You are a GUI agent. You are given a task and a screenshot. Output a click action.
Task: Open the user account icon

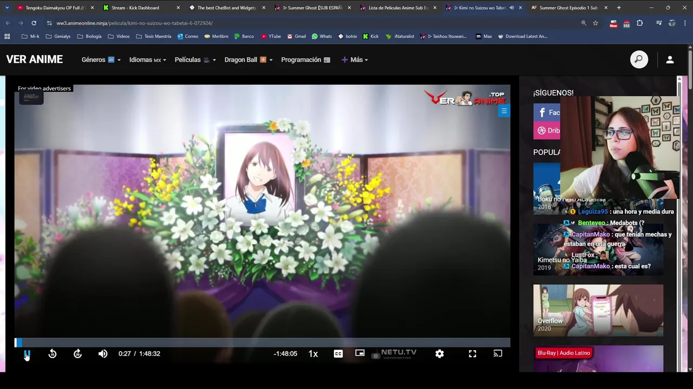(670, 59)
